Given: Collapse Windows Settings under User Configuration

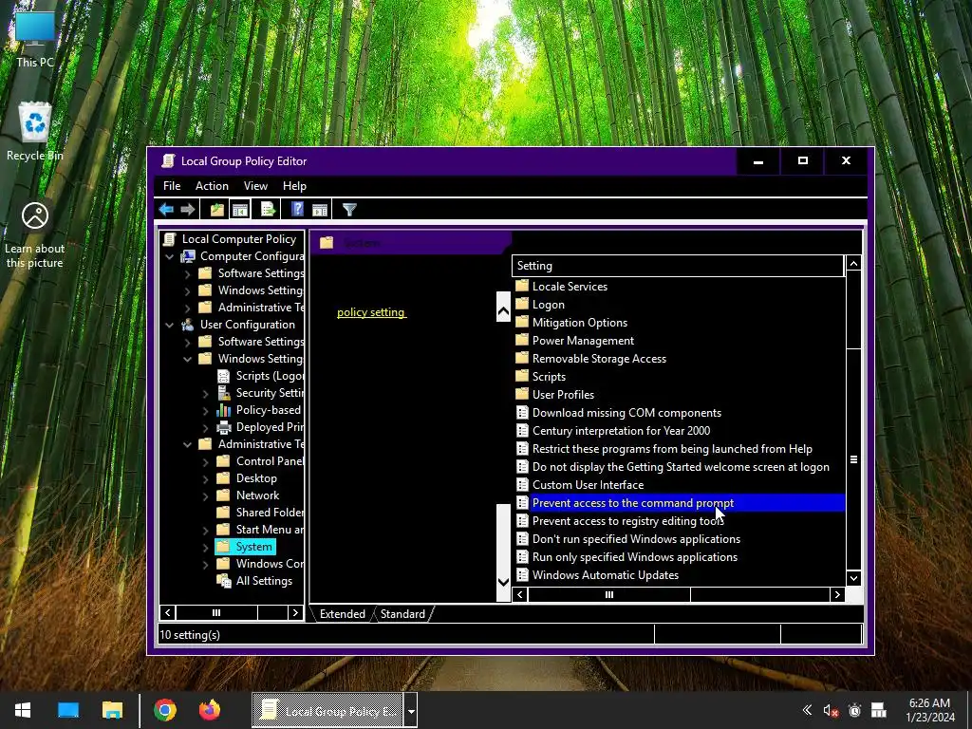Looking at the screenshot, I should click(187, 359).
